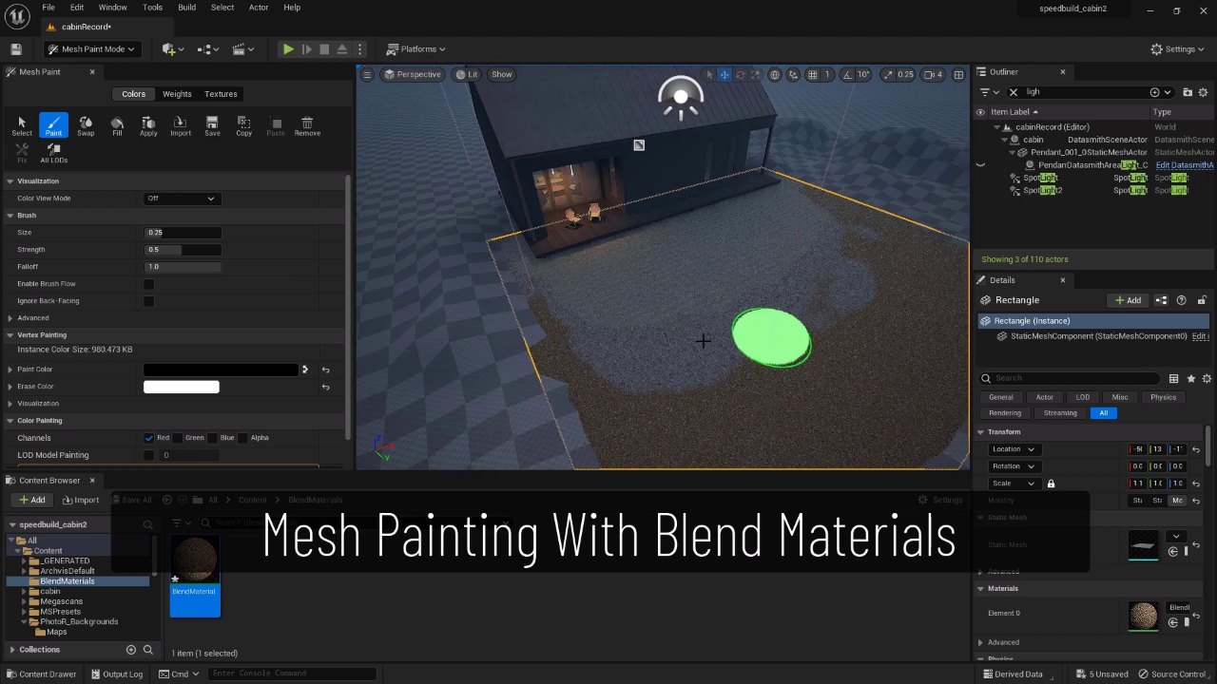
Task: Swap paint and erase colors
Action: pos(305,370)
